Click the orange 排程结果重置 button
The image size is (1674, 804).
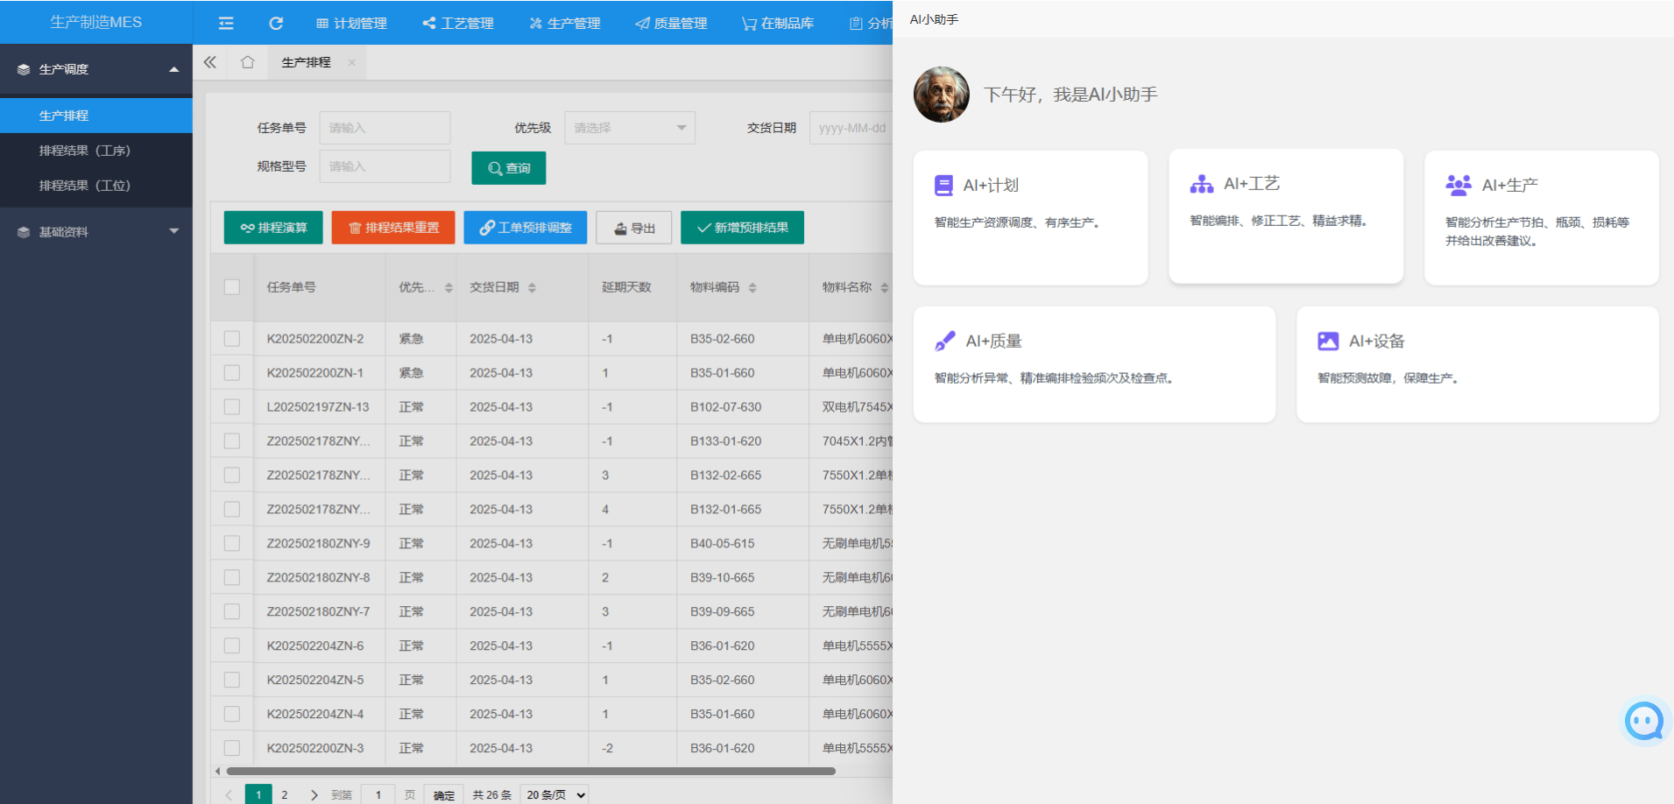coord(393,228)
